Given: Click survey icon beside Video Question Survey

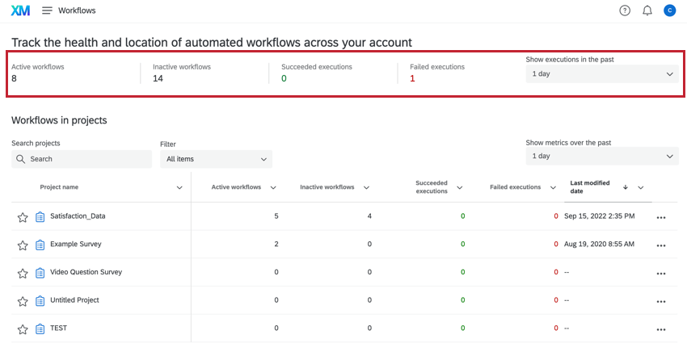Looking at the screenshot, I should click(x=40, y=273).
